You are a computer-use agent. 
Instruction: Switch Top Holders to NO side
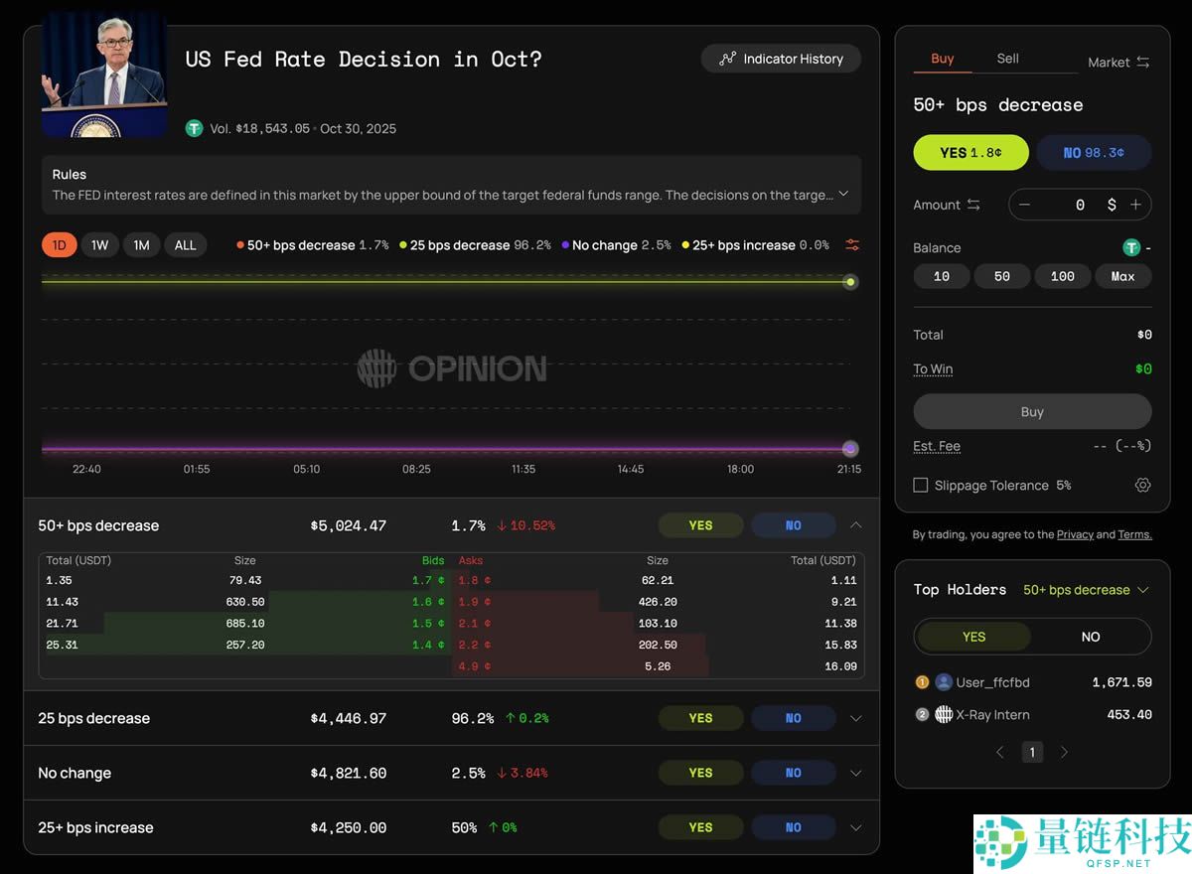1090,637
